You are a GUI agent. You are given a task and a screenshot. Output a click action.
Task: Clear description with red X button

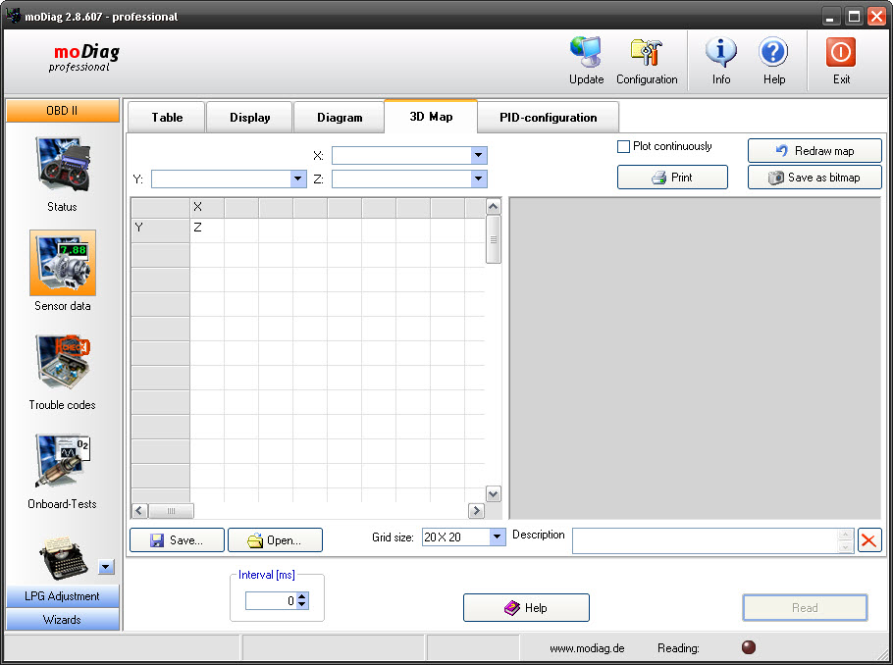[x=869, y=540]
